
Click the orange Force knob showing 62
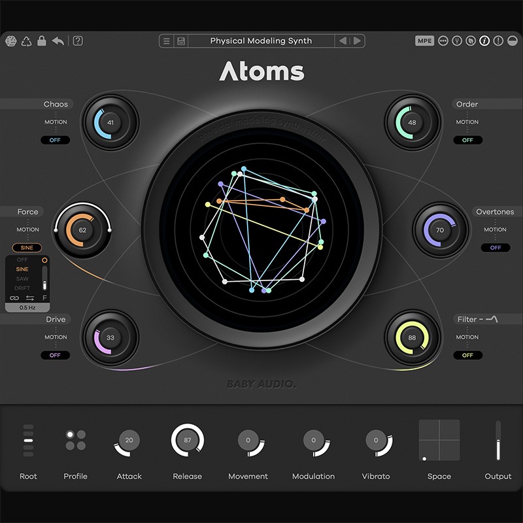click(82, 230)
